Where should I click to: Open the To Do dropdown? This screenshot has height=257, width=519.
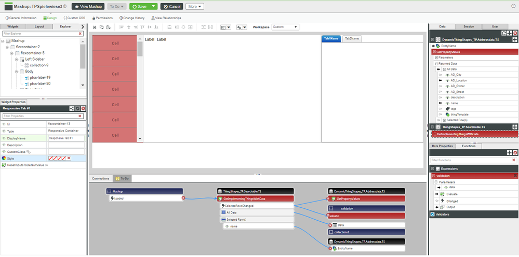pos(117,6)
